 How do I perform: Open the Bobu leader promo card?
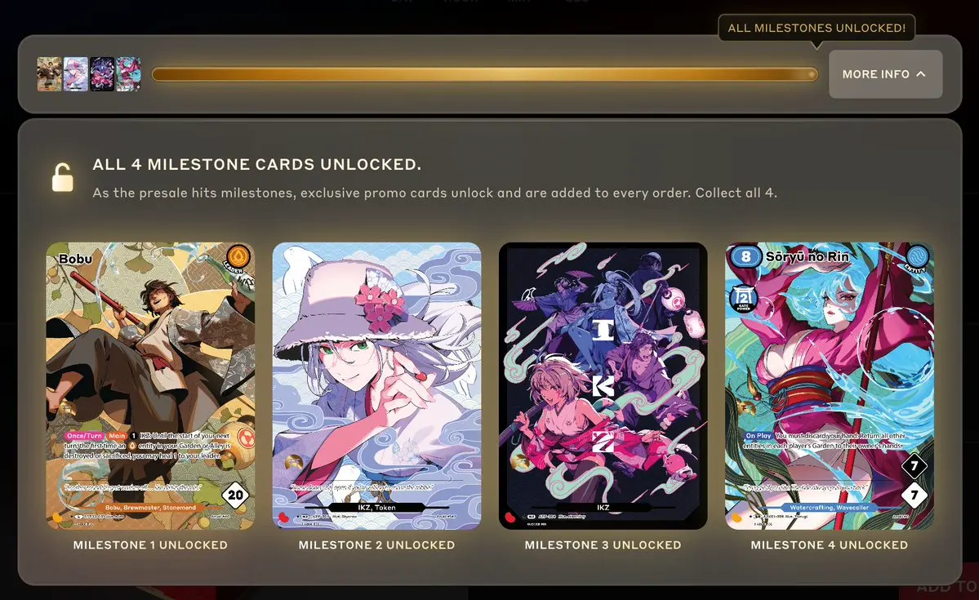150,386
